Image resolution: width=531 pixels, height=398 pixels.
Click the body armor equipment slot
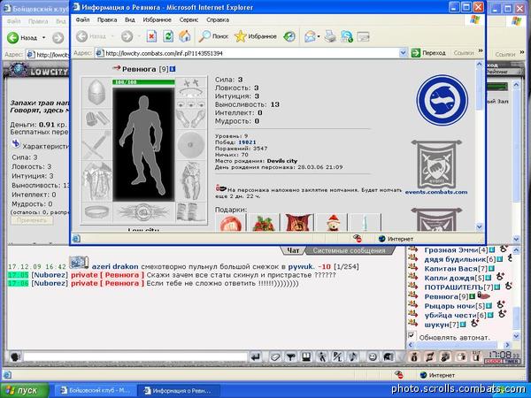click(x=96, y=181)
